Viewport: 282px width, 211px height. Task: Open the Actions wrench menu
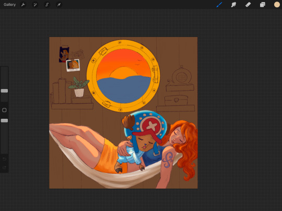click(x=23, y=5)
